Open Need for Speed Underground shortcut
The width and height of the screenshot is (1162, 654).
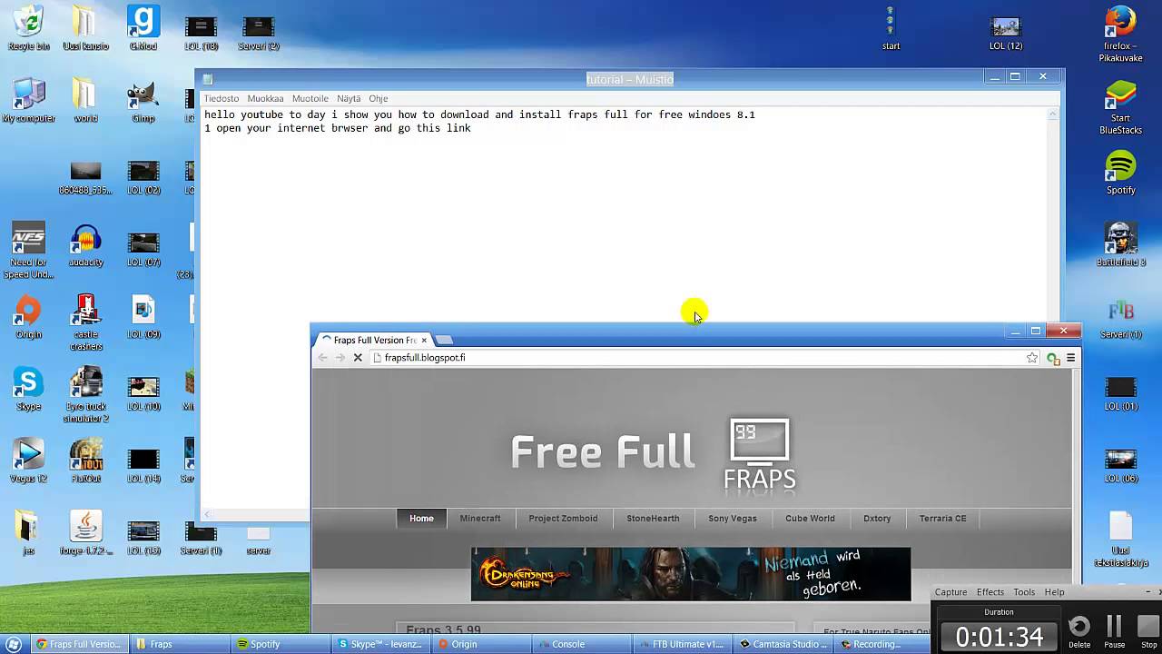28,252
